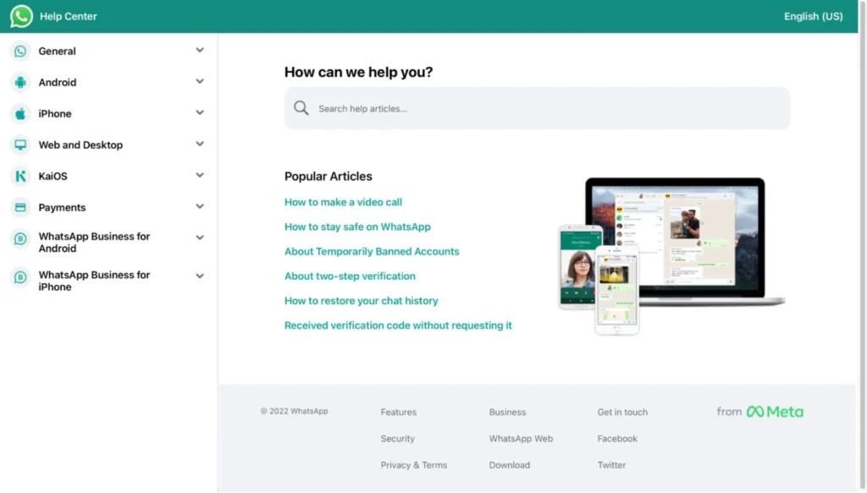The height and width of the screenshot is (493, 867).
Task: Click WhatsApp Business for iPhone icon
Action: point(20,277)
